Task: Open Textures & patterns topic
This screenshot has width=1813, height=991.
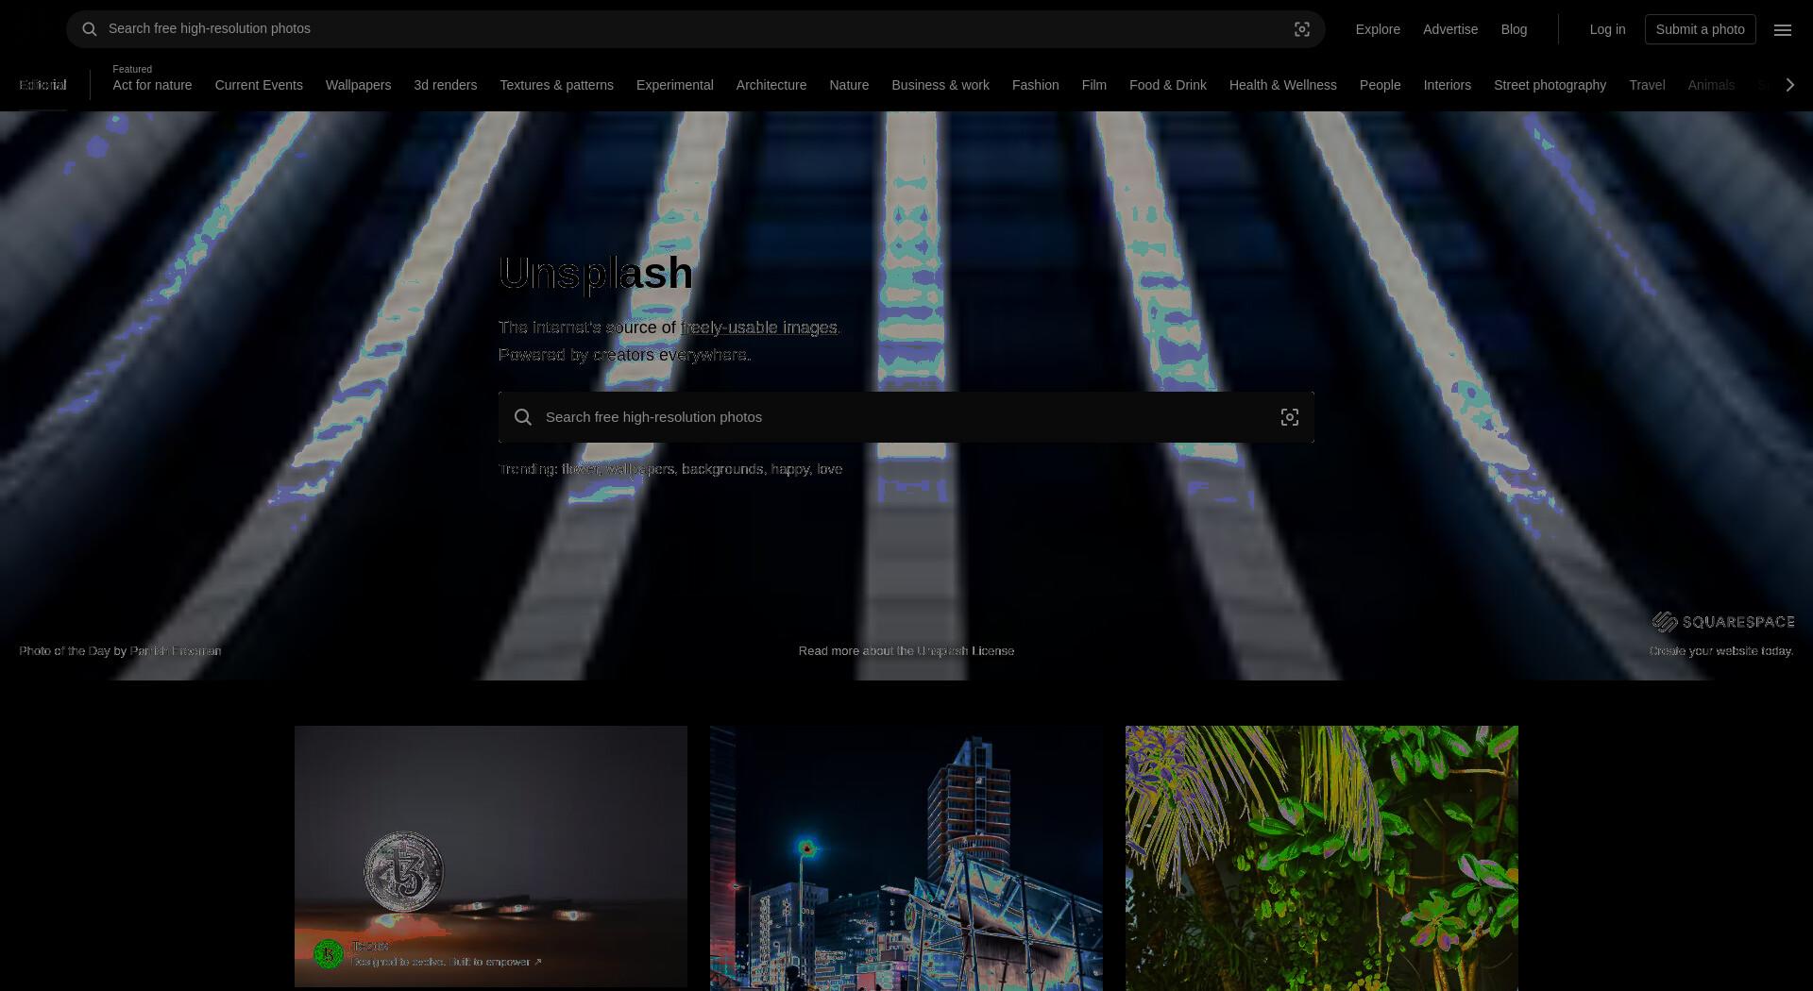Action: tap(556, 85)
